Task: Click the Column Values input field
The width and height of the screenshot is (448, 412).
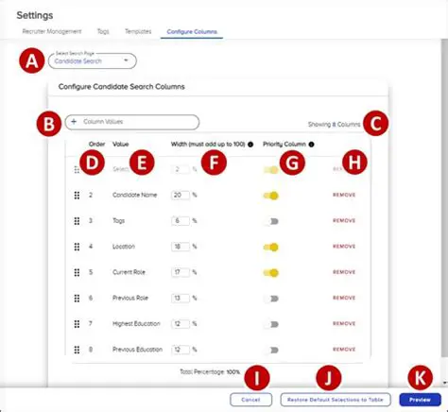Action: coord(132,122)
